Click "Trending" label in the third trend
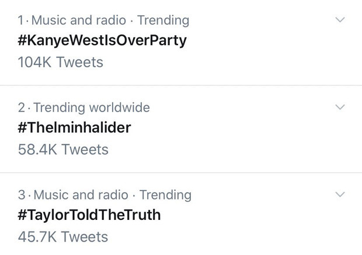362x255 pixels. (x=165, y=195)
